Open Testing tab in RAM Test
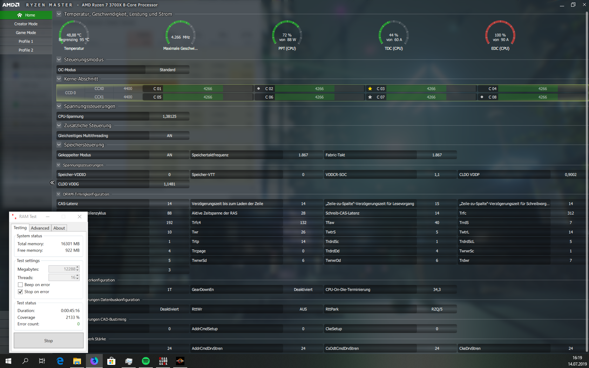The height and width of the screenshot is (368, 589). [20, 228]
